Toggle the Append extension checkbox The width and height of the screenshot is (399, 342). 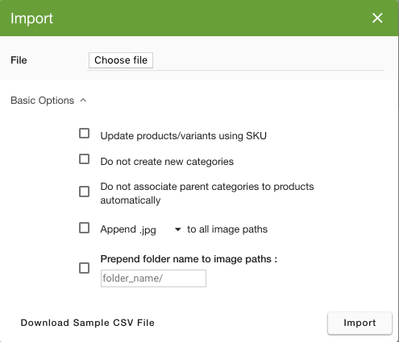[85, 228]
